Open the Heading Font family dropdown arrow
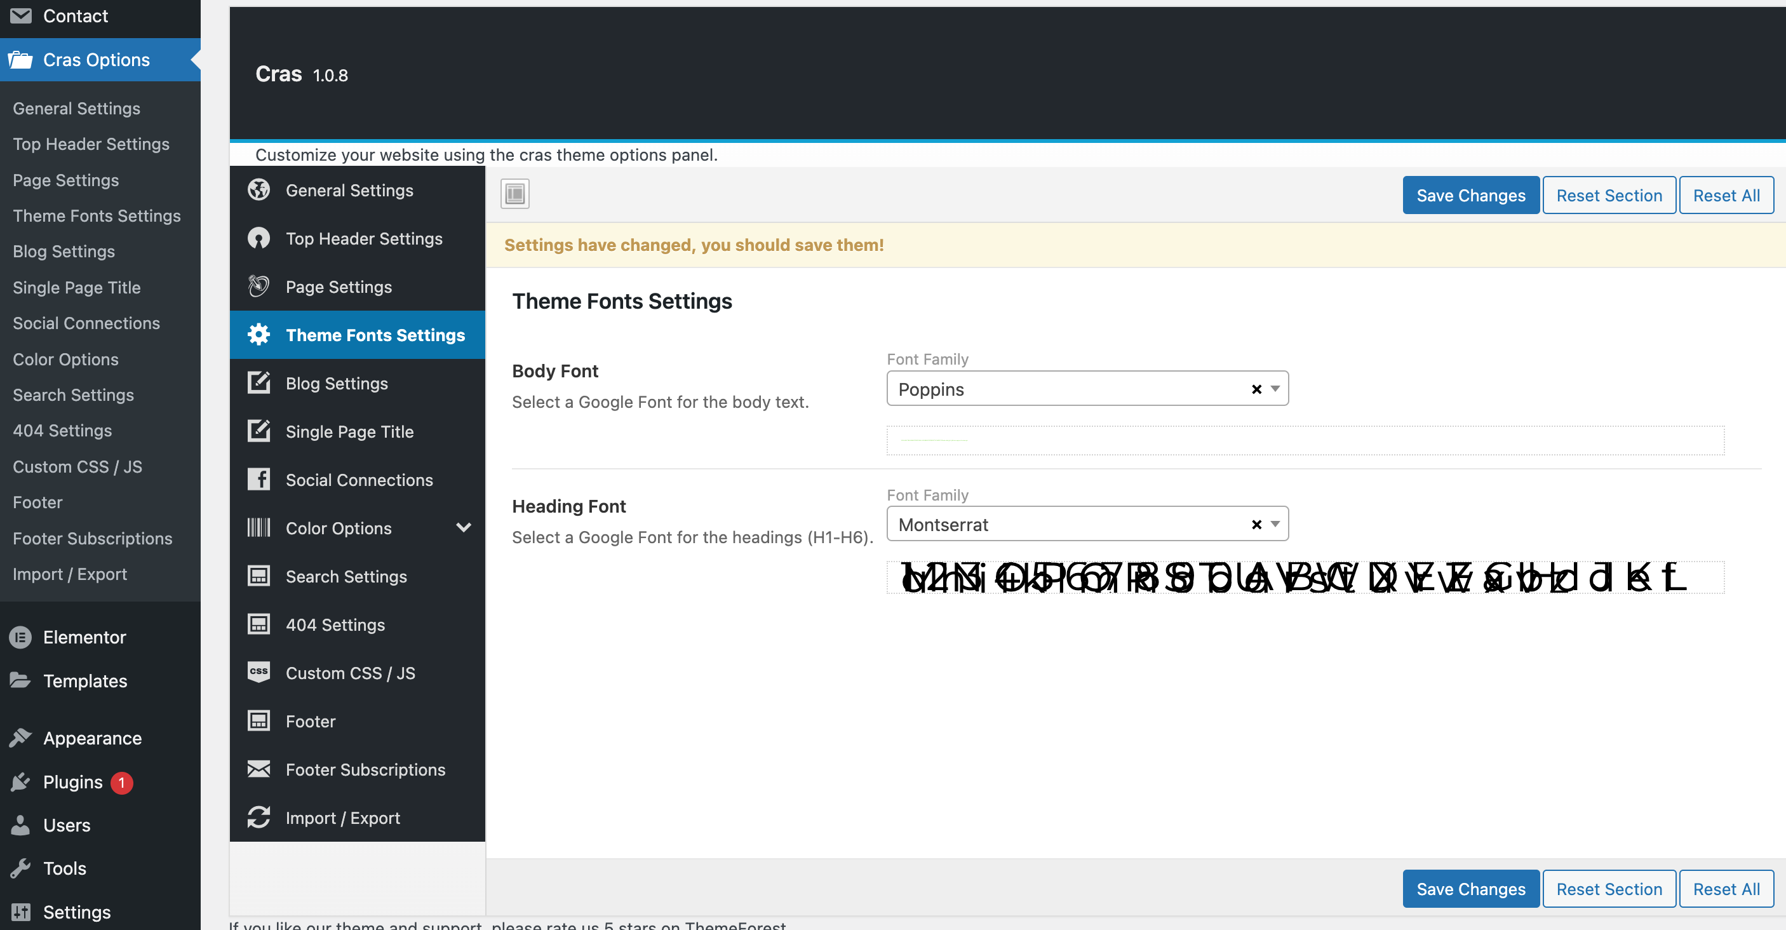Image resolution: width=1786 pixels, height=930 pixels. click(x=1275, y=525)
